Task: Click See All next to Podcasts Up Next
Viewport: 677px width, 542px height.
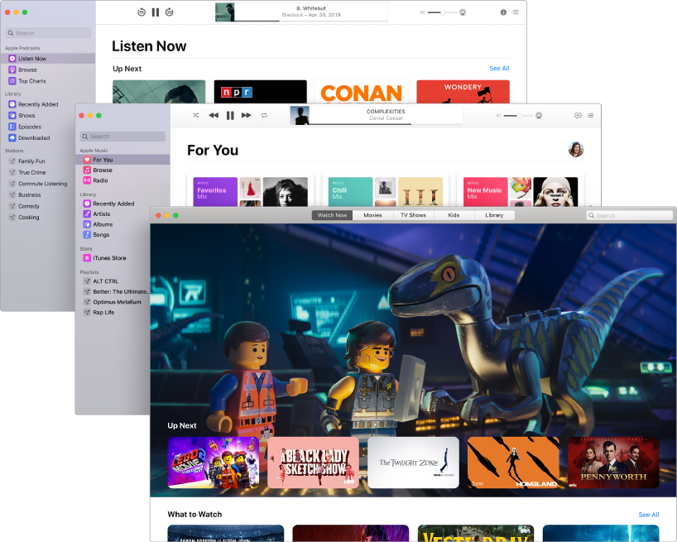Action: (499, 68)
